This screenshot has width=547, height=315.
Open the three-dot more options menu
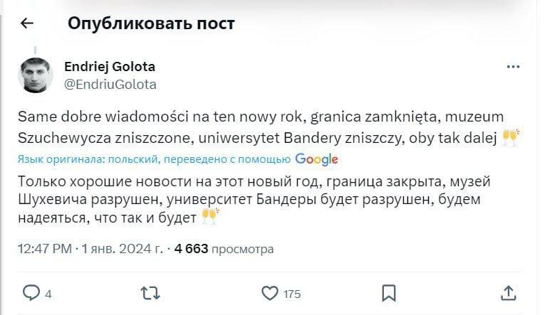[514, 67]
